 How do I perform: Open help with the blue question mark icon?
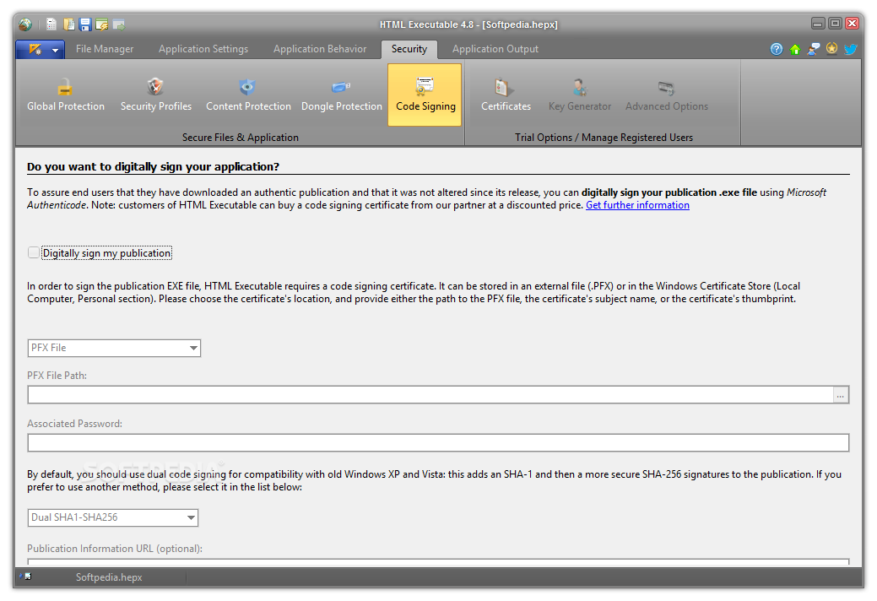click(777, 49)
